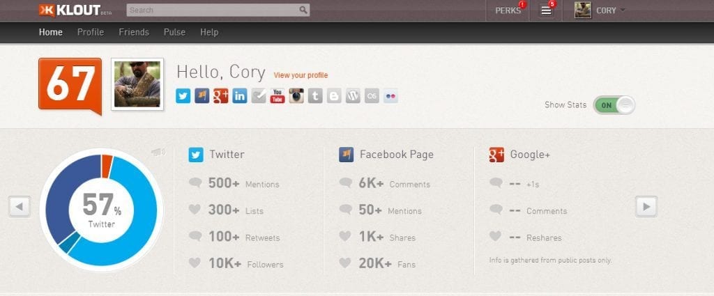Open PERKS in the top bar
This screenshot has width=714, height=296.
tap(508, 10)
